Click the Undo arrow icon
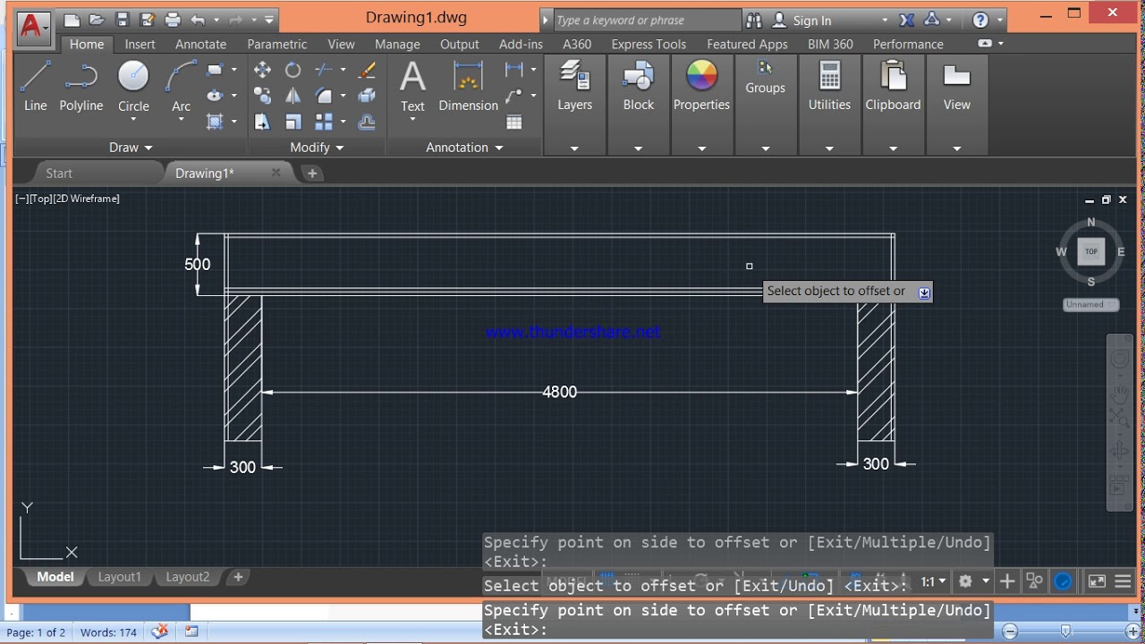This screenshot has height=644, width=1145. tap(198, 20)
